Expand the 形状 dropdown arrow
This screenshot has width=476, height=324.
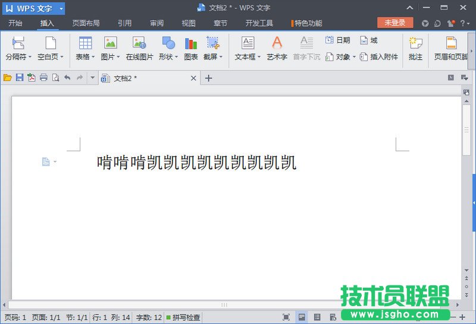pyautogui.click(x=176, y=57)
